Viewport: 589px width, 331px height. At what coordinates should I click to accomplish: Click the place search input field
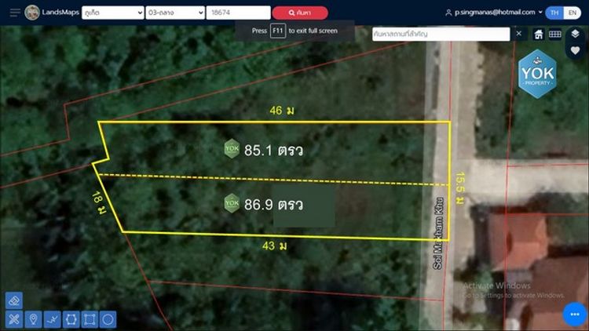[x=440, y=34]
